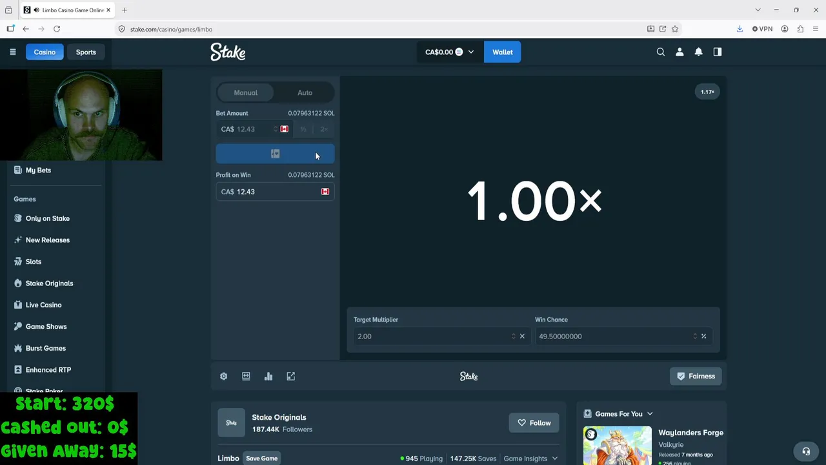Switch to Auto betting mode

(305, 92)
